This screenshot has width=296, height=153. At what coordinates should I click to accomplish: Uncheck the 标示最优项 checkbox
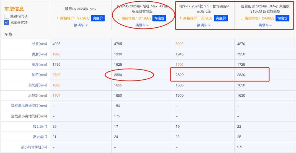(7, 23)
